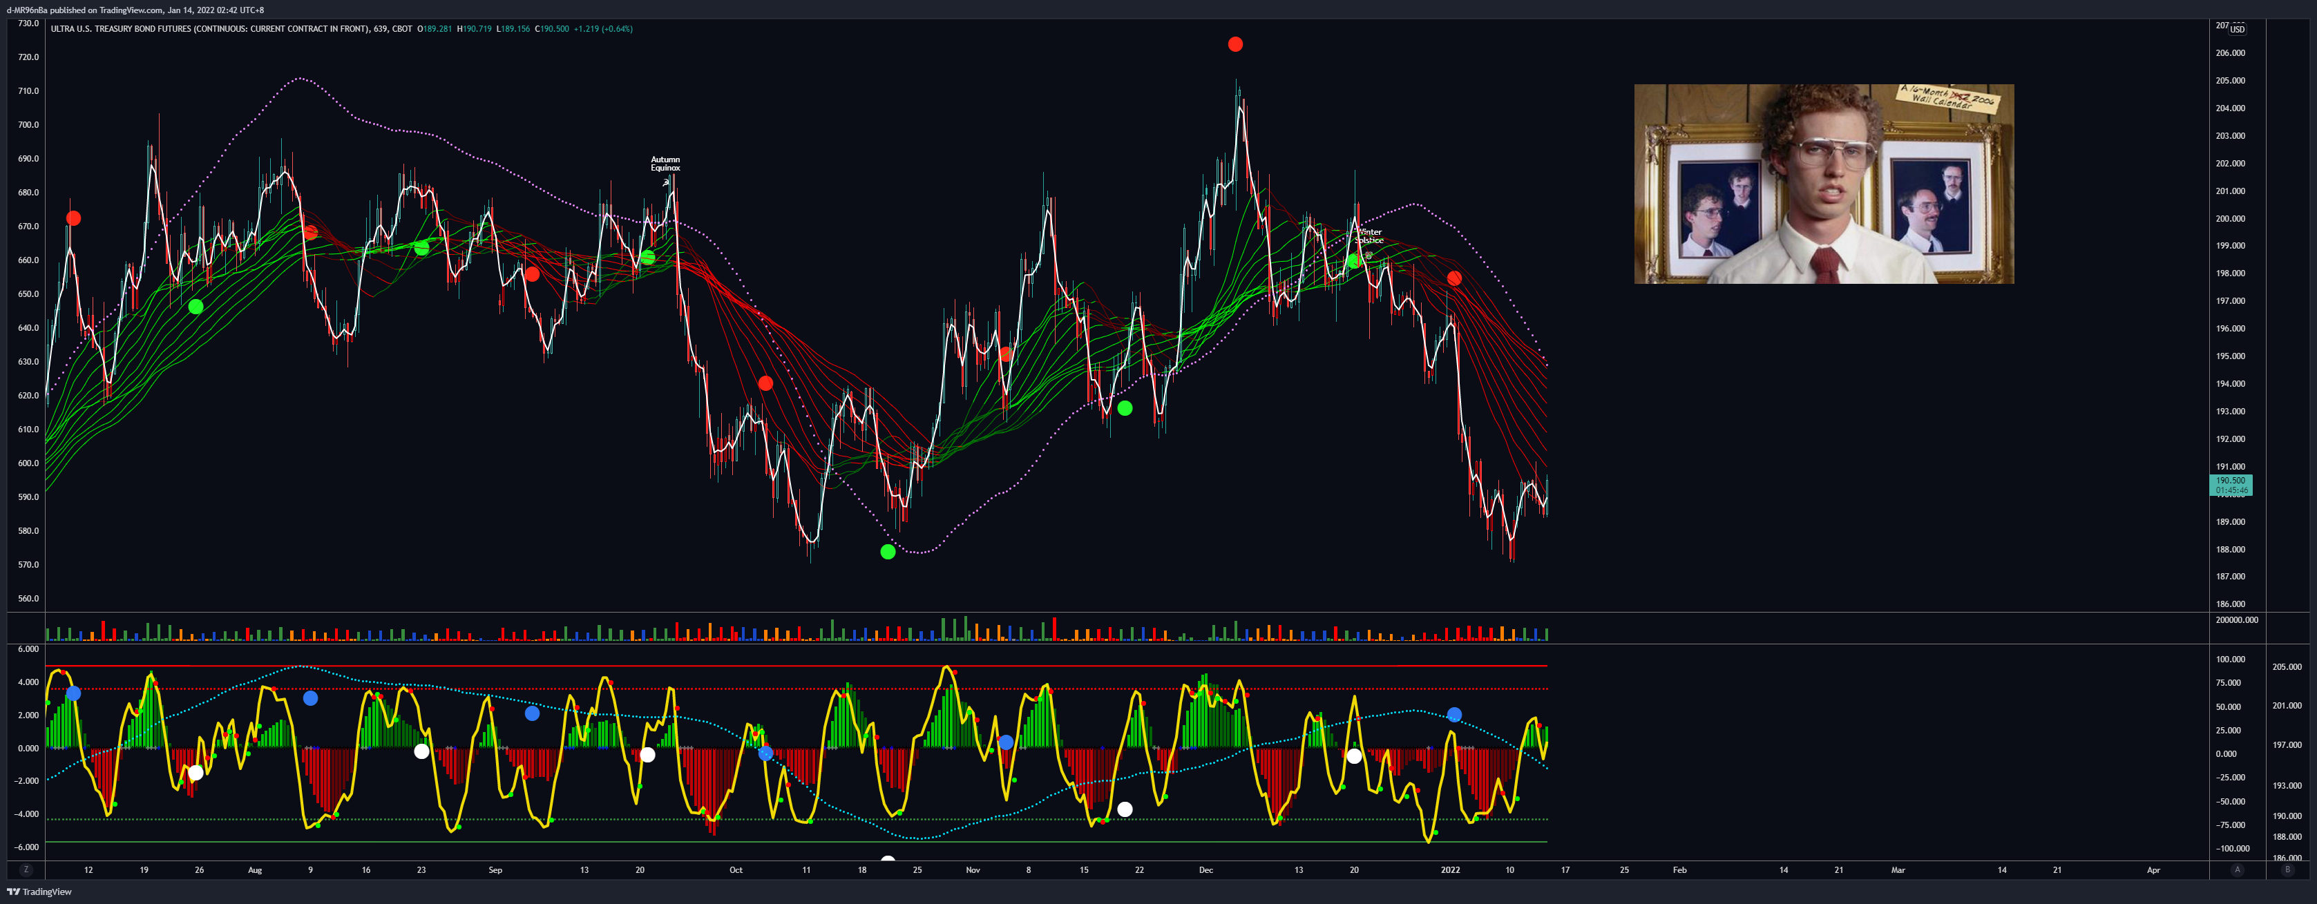Click the 195.000 price level on right axis
The height and width of the screenshot is (904, 2317).
coord(2231,356)
